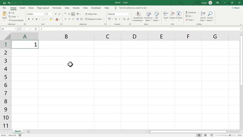
Task: Open Format as Table gallery
Action: [x=148, y=16]
